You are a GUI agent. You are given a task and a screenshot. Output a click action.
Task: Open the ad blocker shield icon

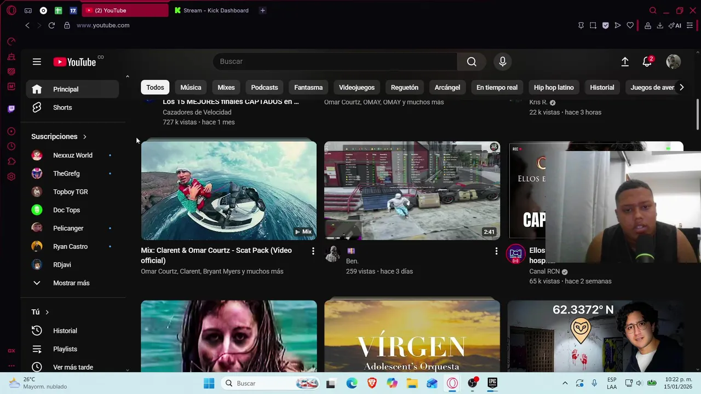pos(605,25)
